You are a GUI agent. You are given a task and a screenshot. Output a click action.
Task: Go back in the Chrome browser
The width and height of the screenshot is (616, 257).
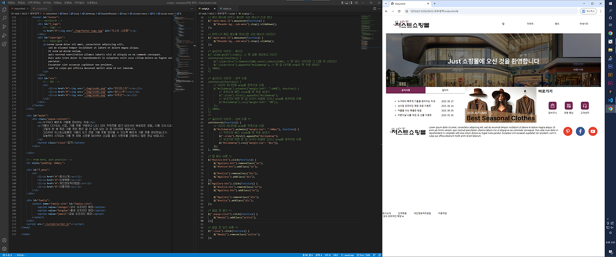(x=386, y=11)
